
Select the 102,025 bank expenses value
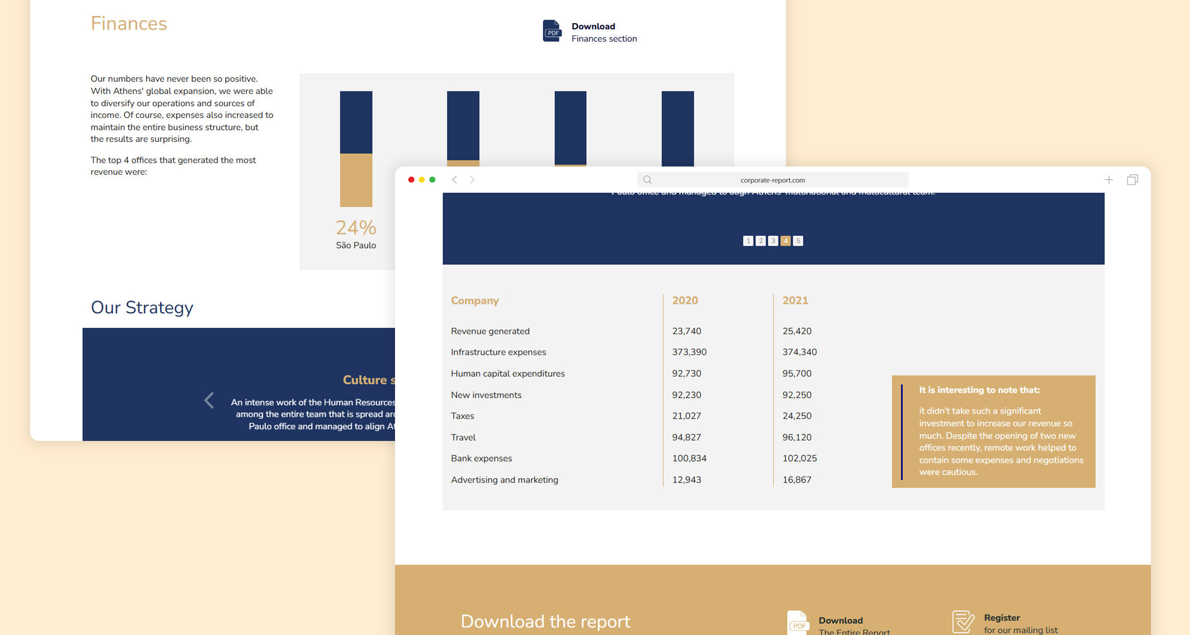(x=800, y=458)
